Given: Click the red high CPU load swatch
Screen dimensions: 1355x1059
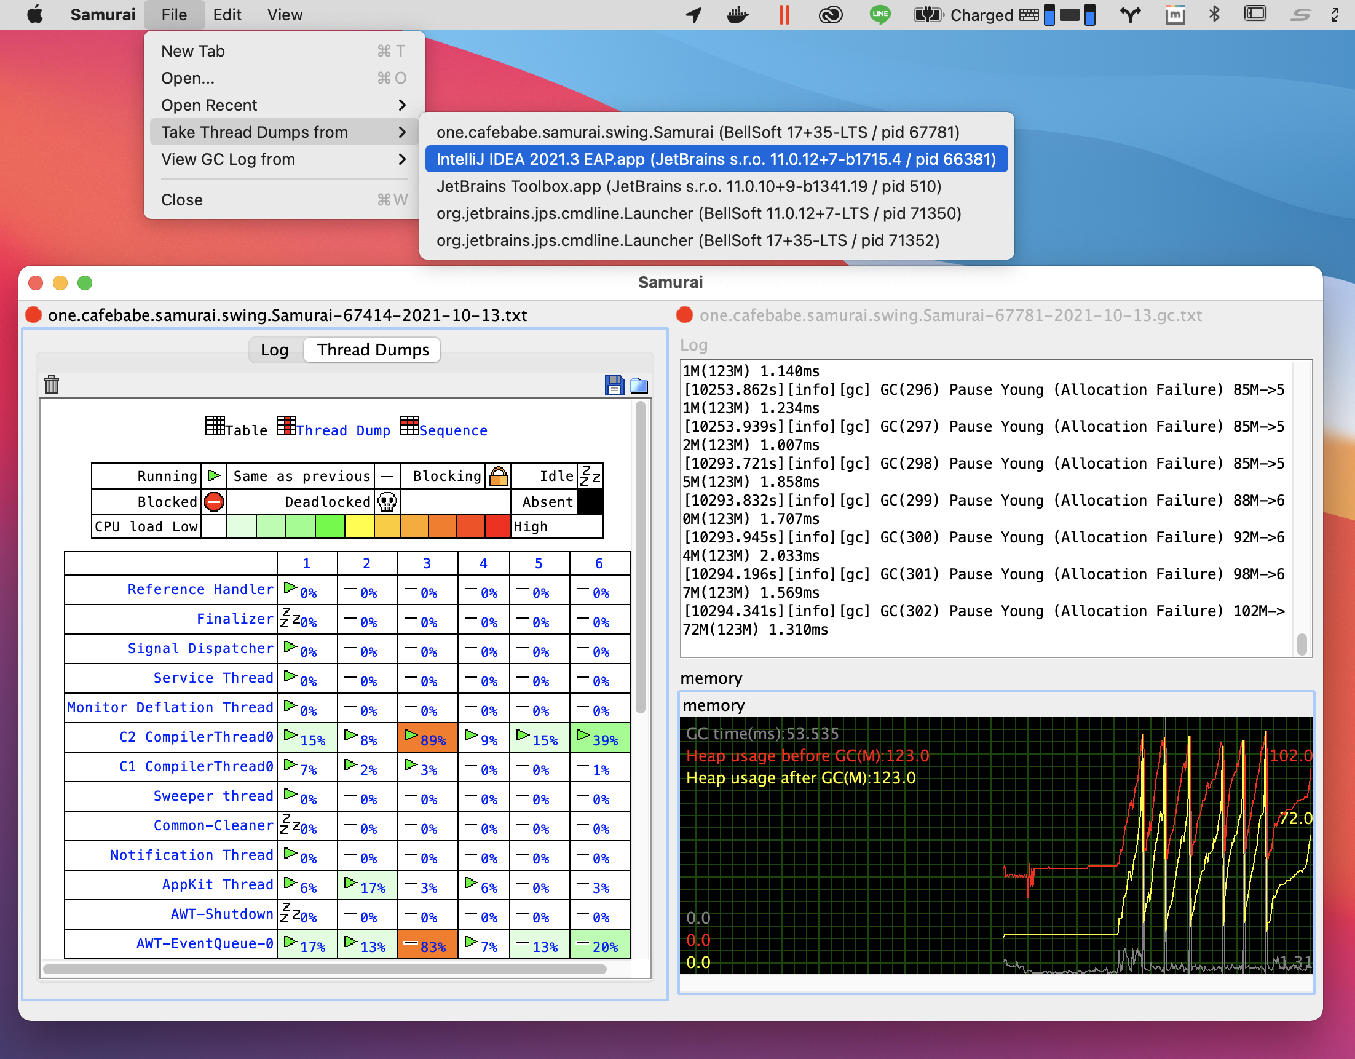Looking at the screenshot, I should pyautogui.click(x=497, y=526).
